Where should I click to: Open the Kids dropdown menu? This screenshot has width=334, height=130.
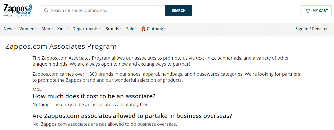coord(61,29)
